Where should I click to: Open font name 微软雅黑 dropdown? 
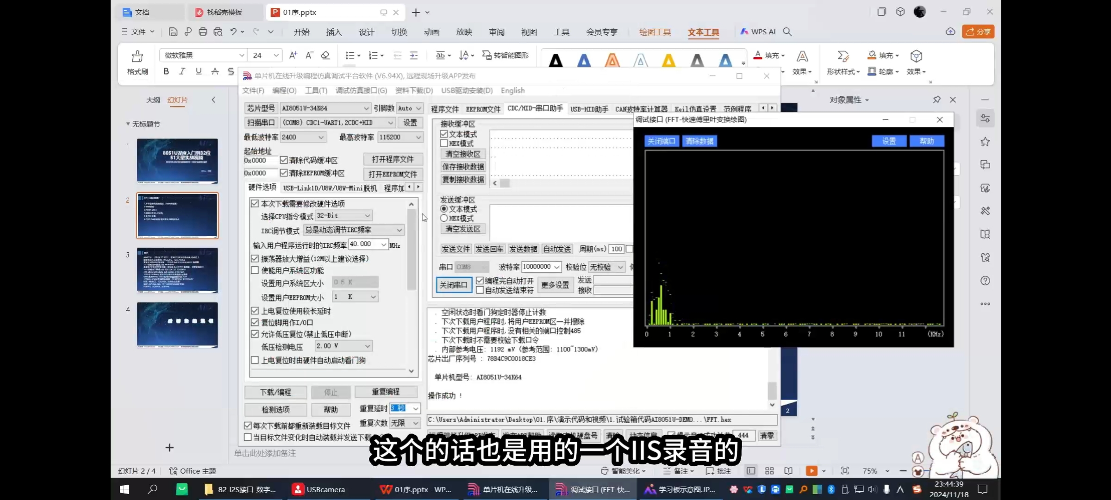click(x=241, y=56)
